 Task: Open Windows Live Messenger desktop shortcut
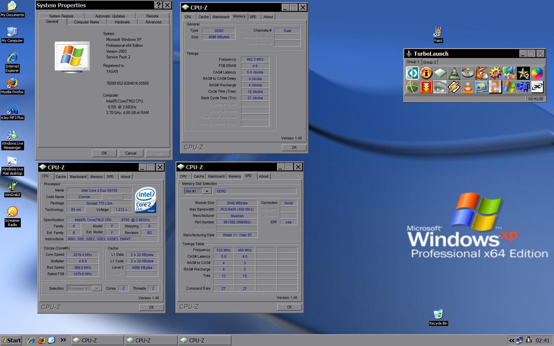tap(12, 139)
